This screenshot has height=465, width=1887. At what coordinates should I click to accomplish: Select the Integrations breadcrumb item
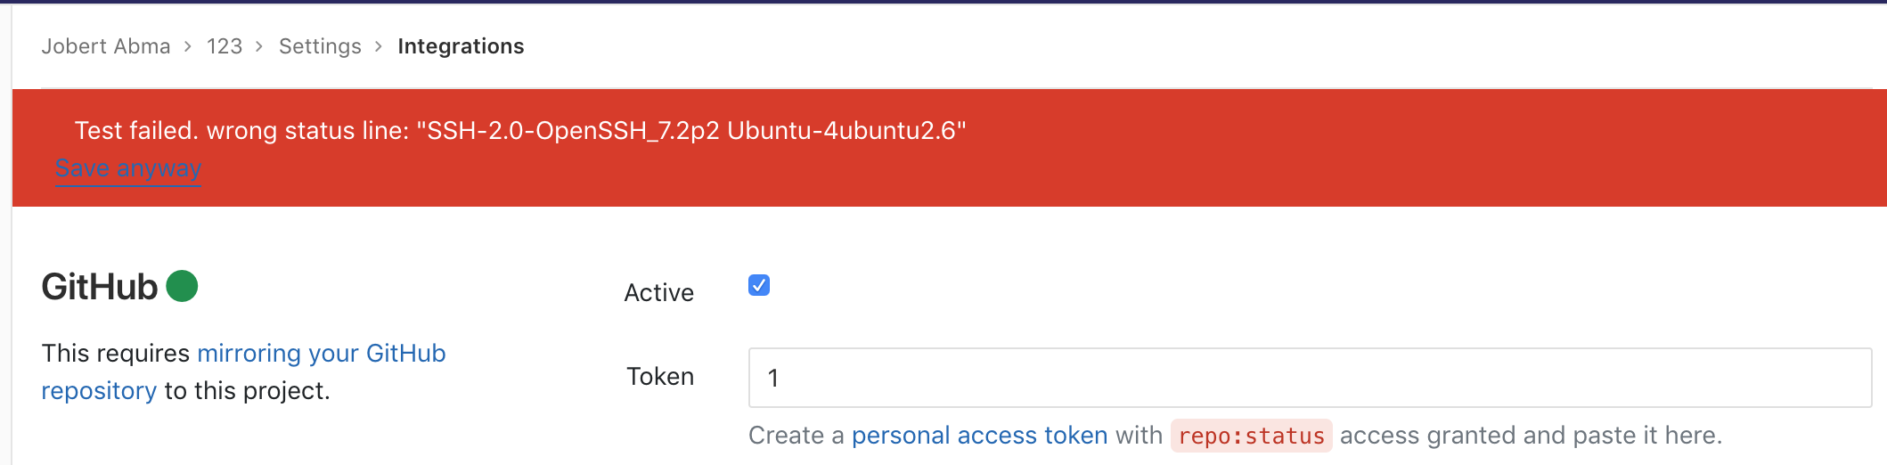[461, 46]
